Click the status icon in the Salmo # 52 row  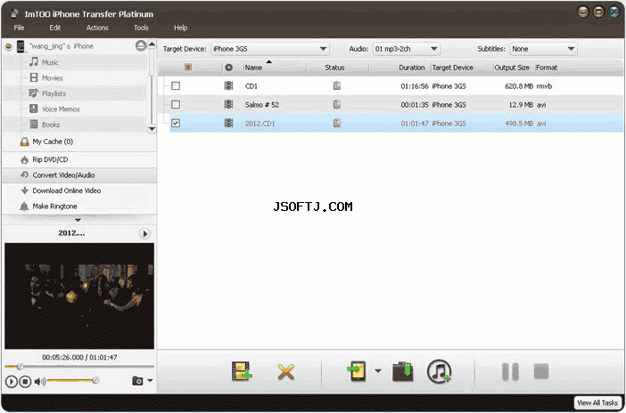[x=337, y=104]
